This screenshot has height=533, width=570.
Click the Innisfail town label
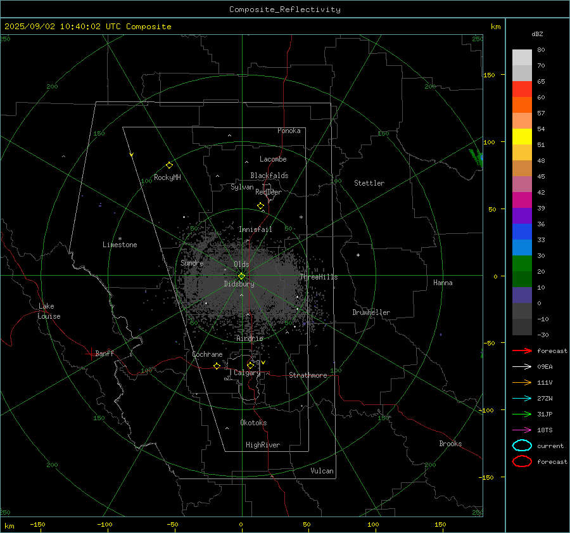[255, 229]
